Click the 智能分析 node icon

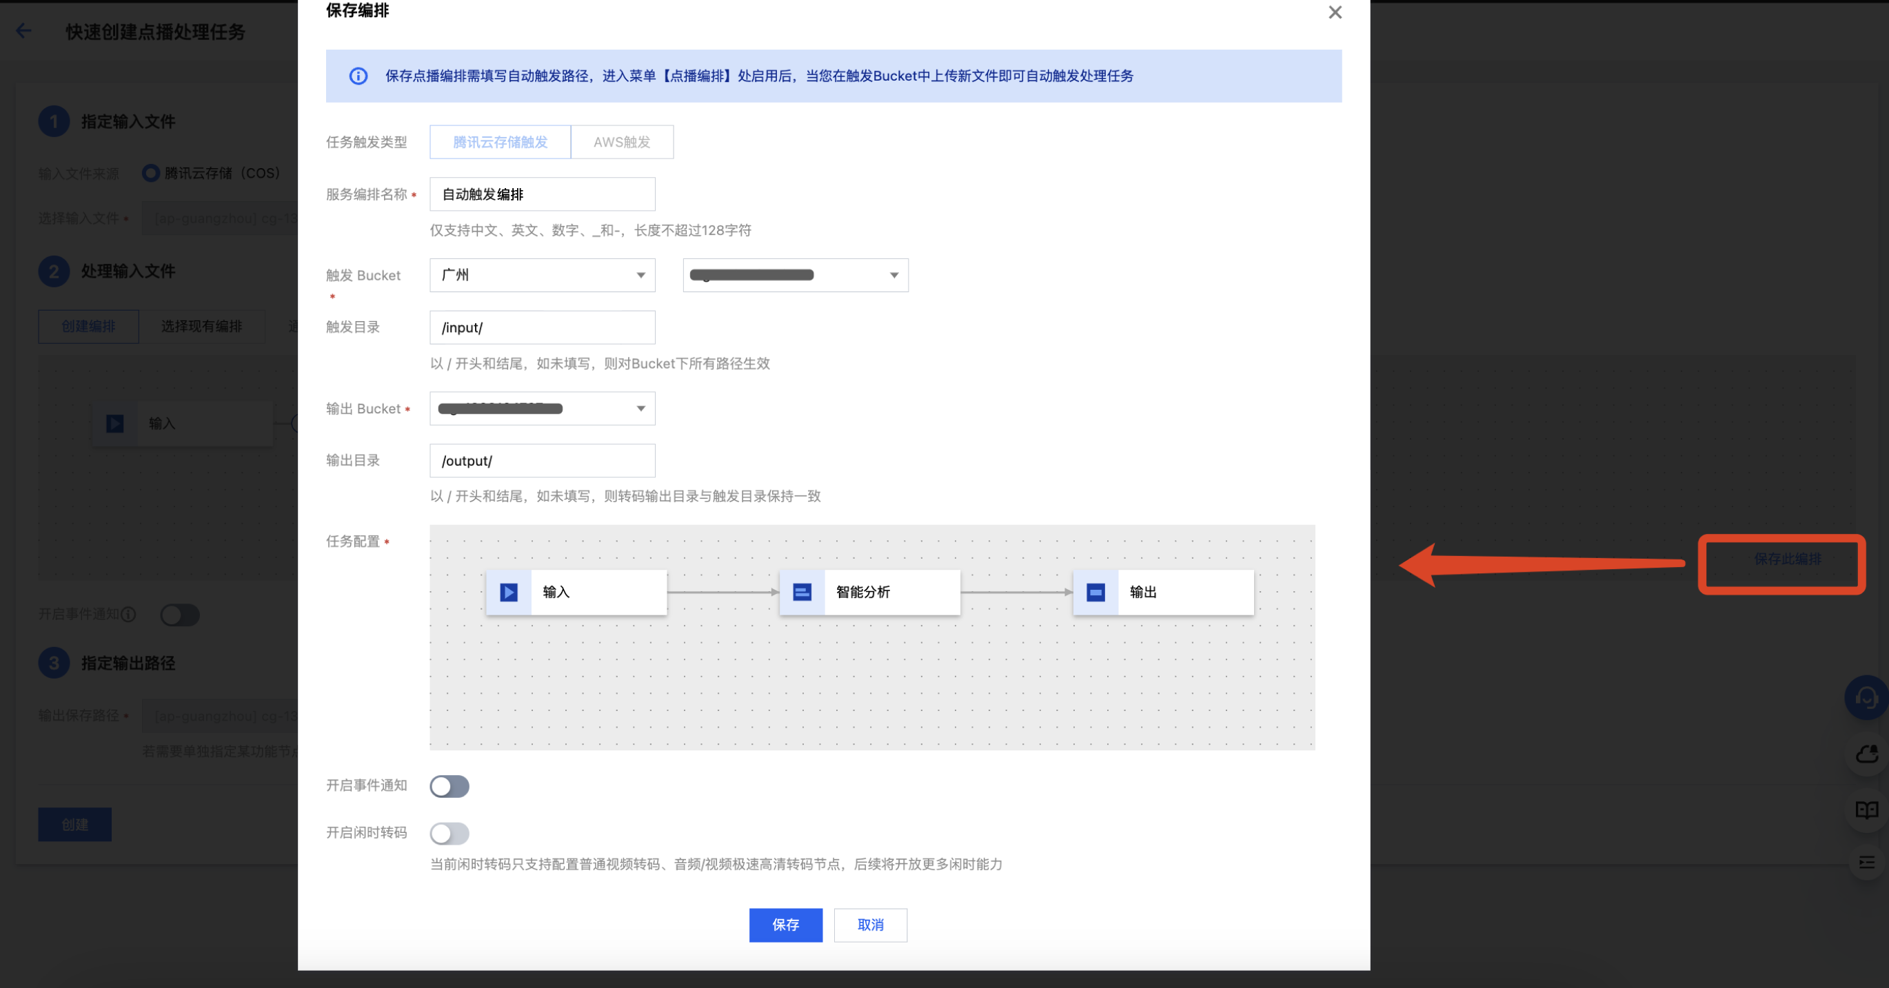coord(802,593)
